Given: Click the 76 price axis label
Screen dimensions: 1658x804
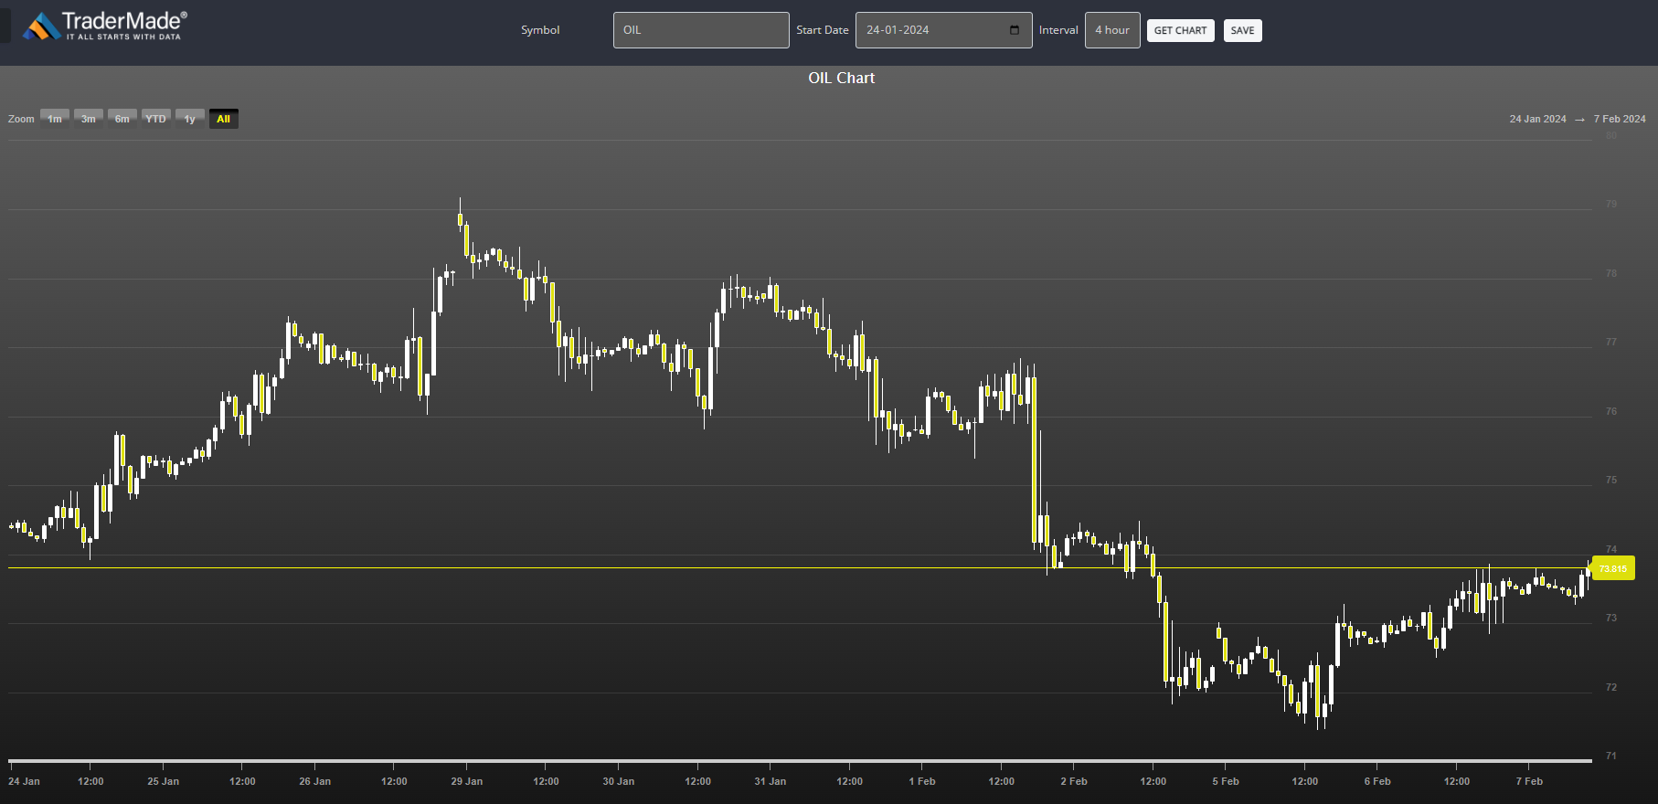Looking at the screenshot, I should [x=1611, y=411].
